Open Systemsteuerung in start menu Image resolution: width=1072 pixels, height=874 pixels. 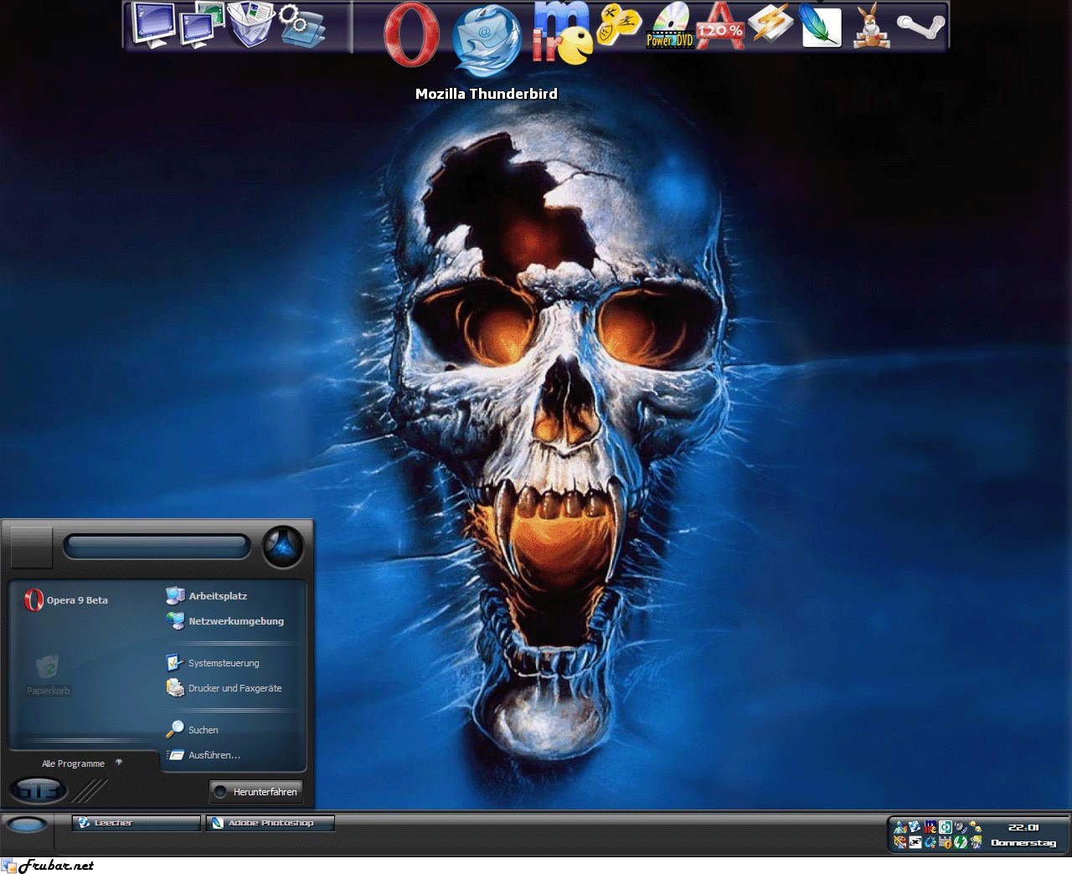pyautogui.click(x=213, y=663)
